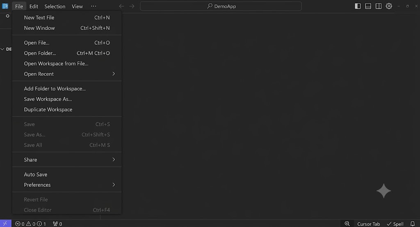Click the zoom magnifier icon in status bar
420x227 pixels.
point(347,224)
